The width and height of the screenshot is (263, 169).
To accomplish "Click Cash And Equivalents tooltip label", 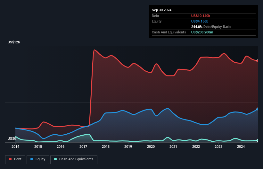I will (x=169, y=32).
